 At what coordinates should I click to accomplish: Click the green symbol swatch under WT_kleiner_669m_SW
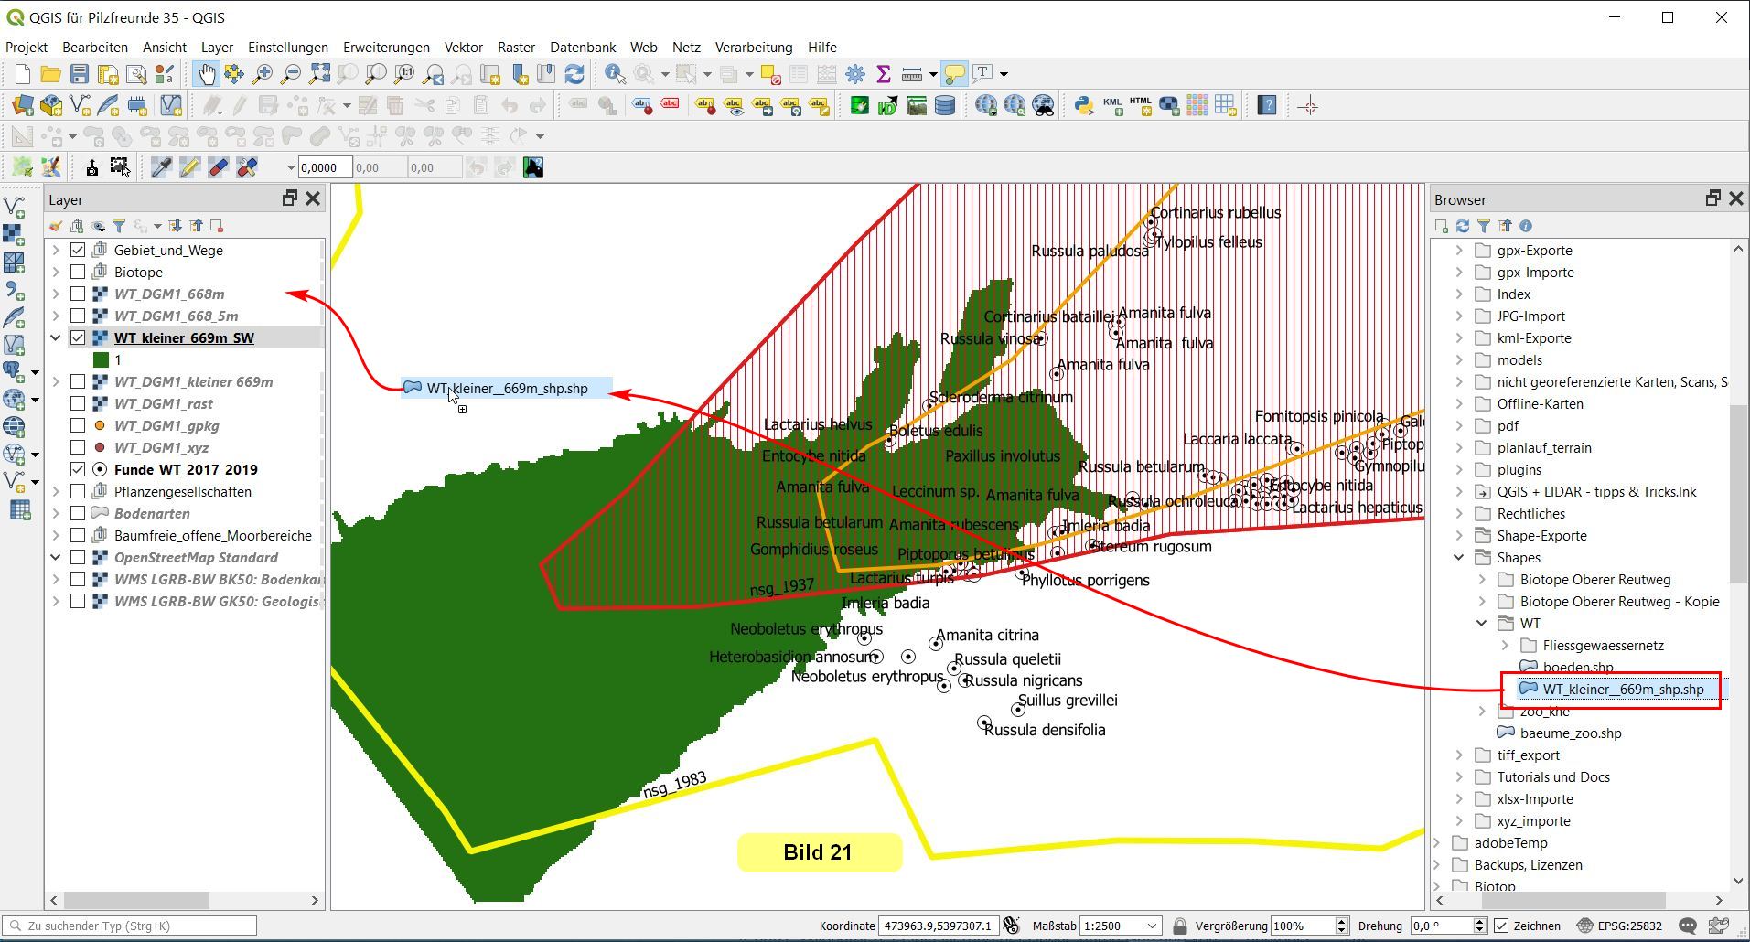101,359
